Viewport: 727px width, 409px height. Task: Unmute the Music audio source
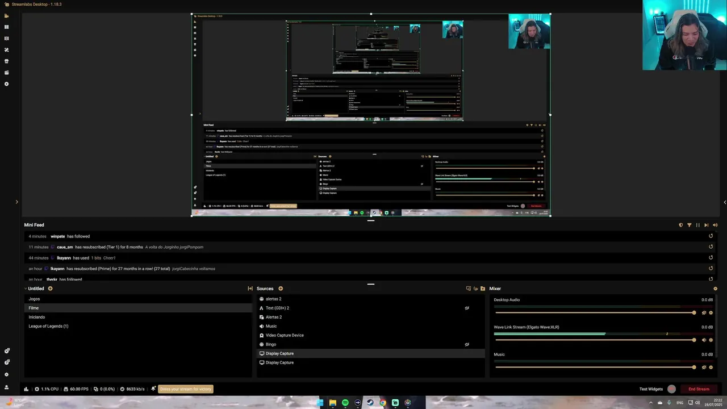pyautogui.click(x=704, y=368)
